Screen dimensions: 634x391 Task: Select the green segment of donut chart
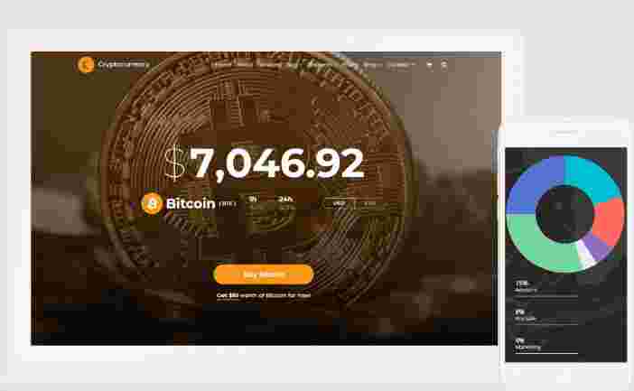point(537,243)
